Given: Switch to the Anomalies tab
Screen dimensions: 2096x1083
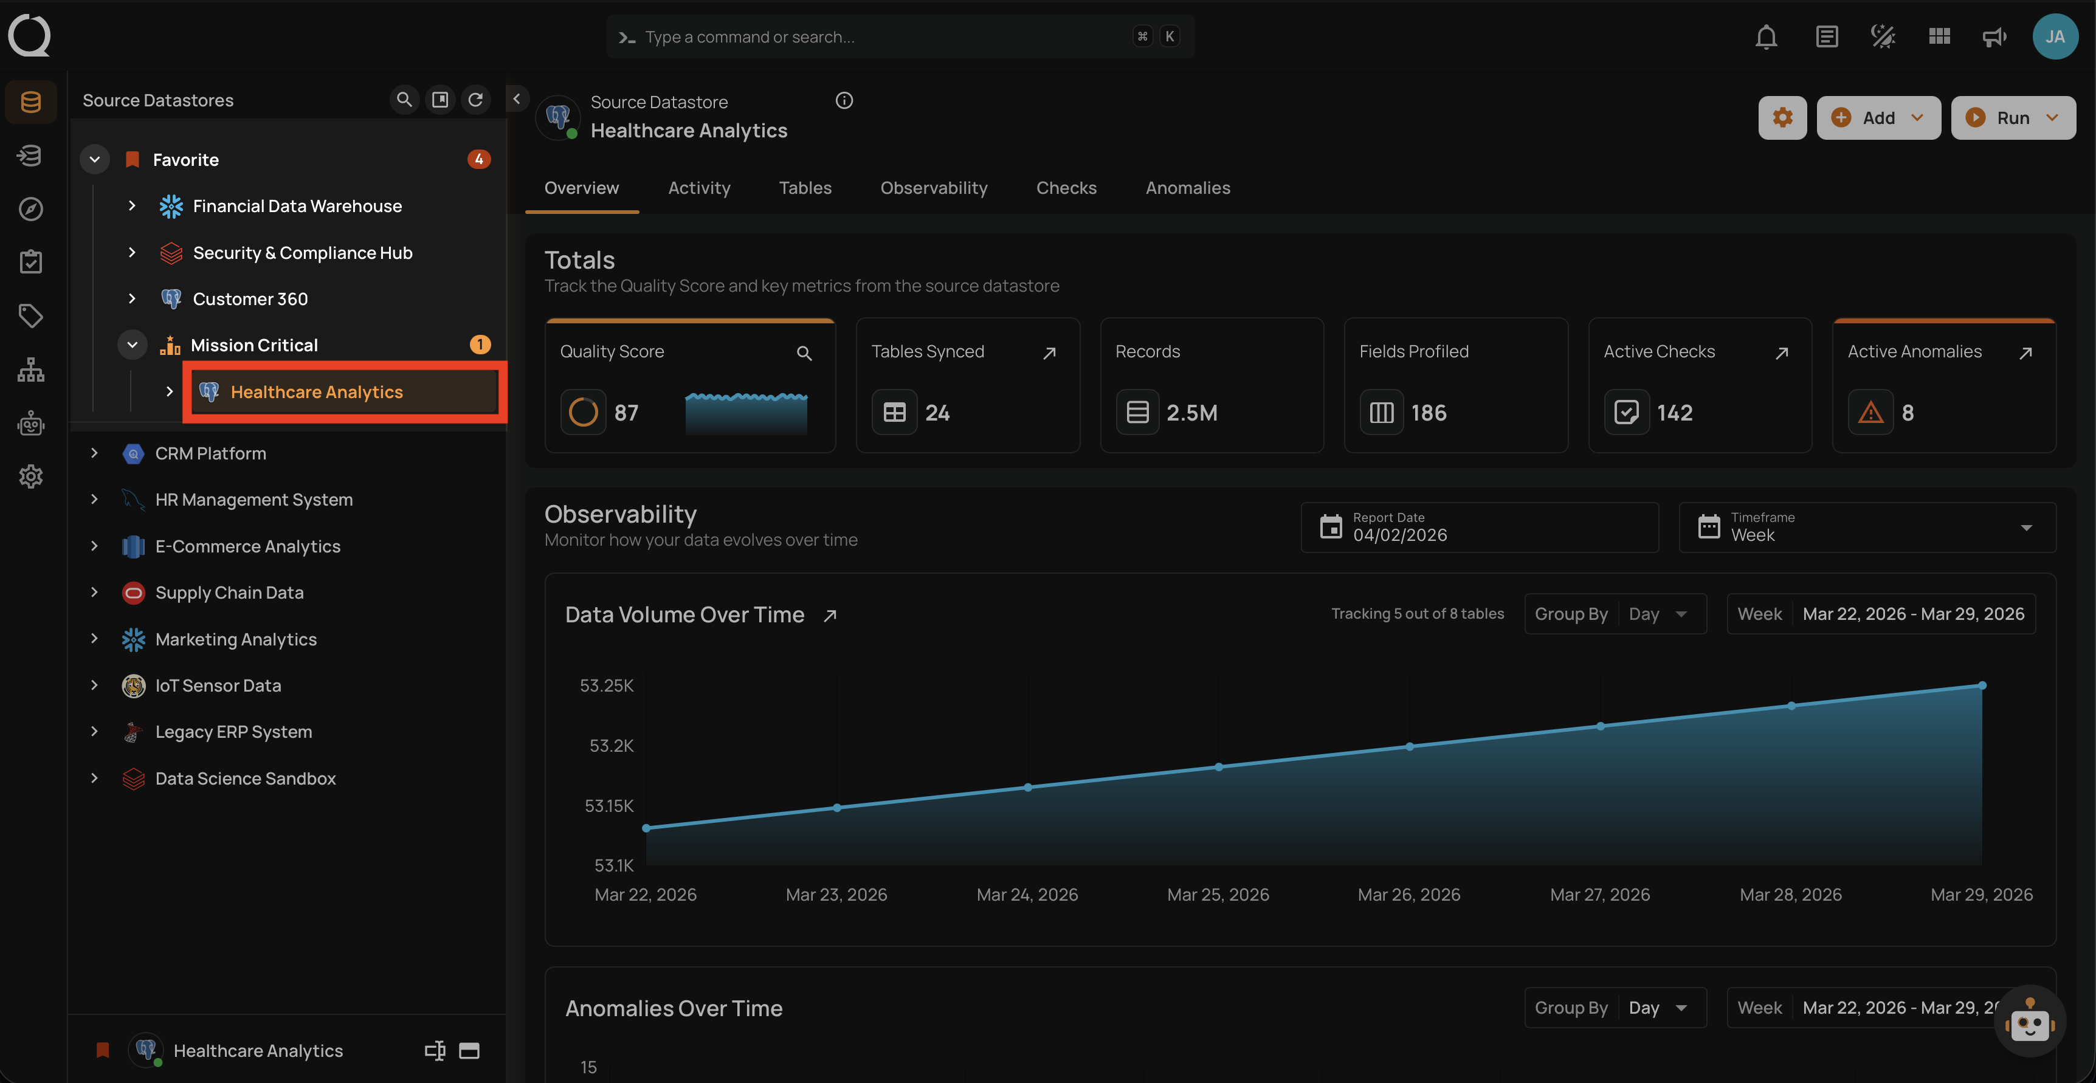Looking at the screenshot, I should pos(1188,187).
